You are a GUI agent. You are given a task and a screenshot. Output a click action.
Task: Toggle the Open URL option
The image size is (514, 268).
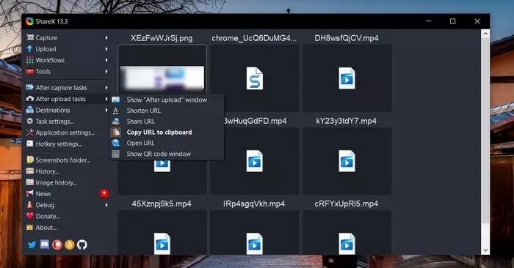coord(167,143)
